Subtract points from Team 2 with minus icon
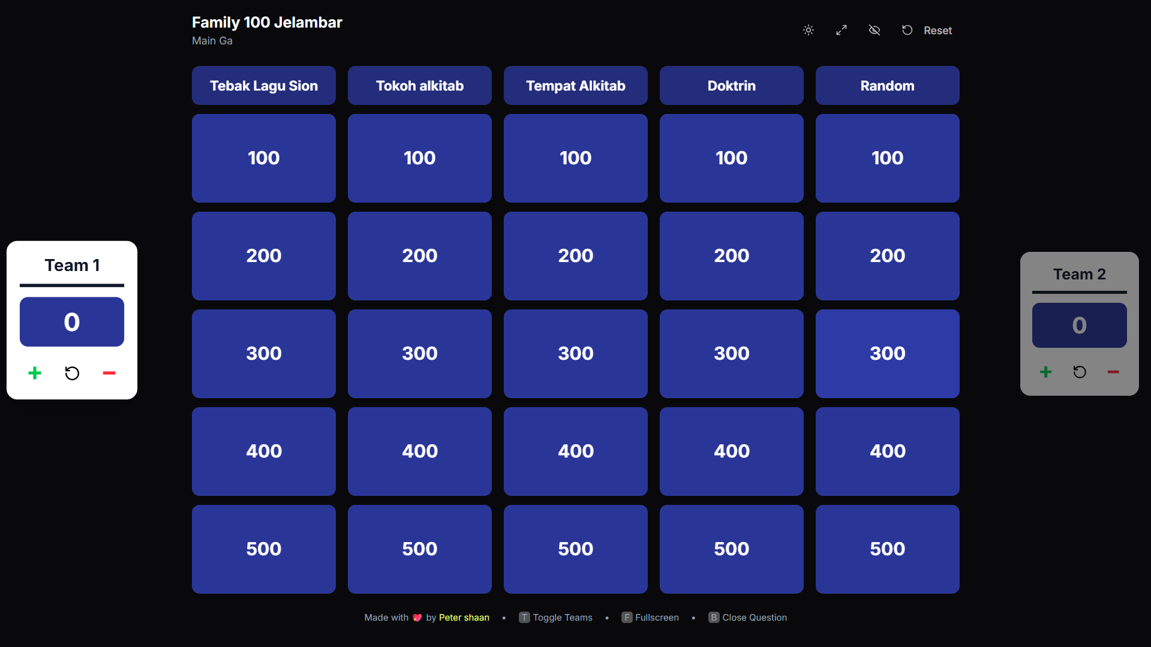1151x647 pixels. click(x=1113, y=372)
